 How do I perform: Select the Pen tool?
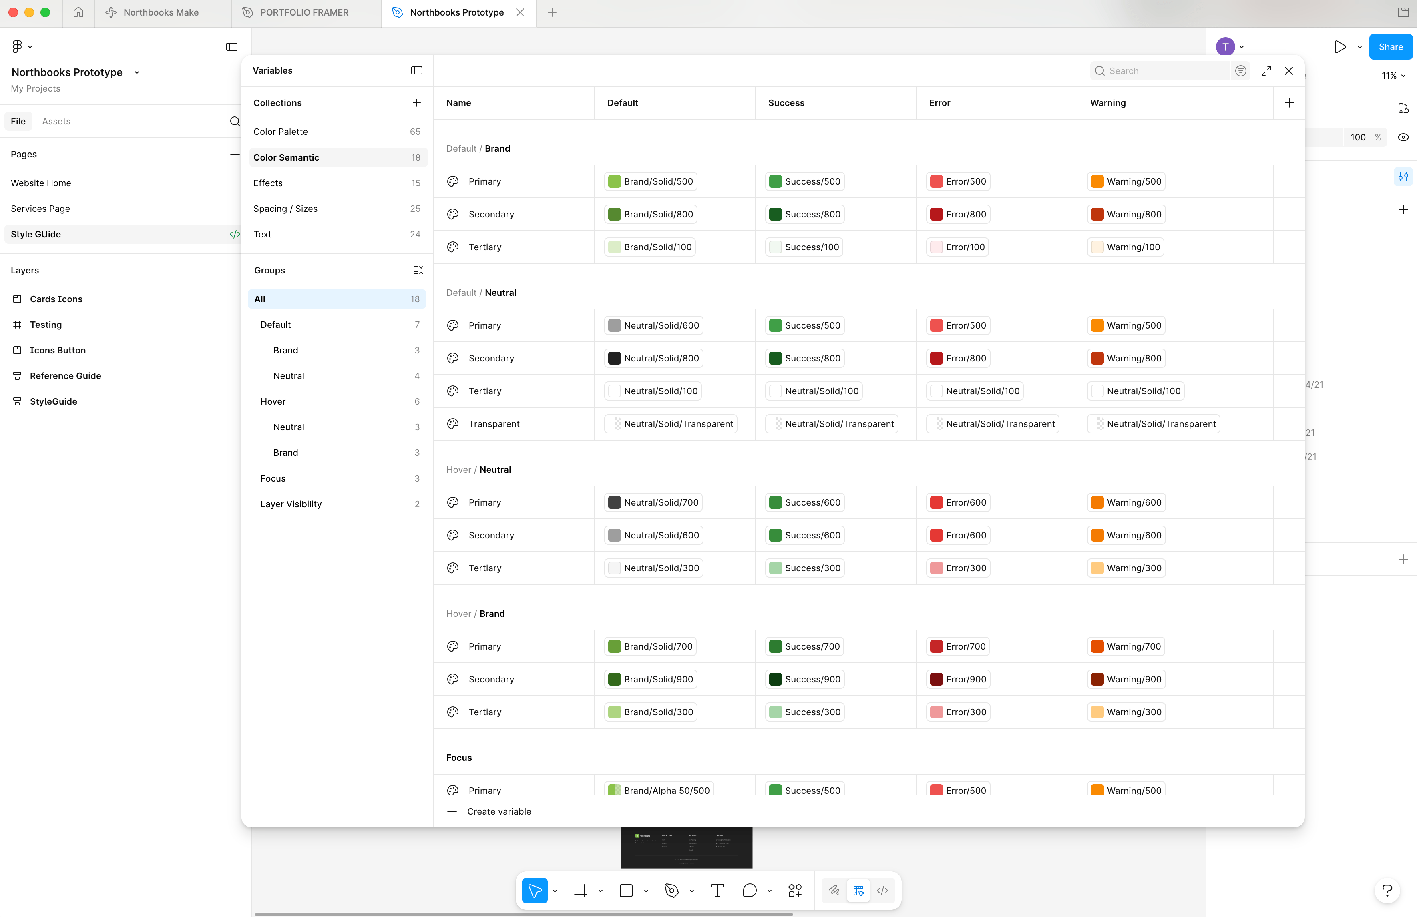[x=671, y=890]
